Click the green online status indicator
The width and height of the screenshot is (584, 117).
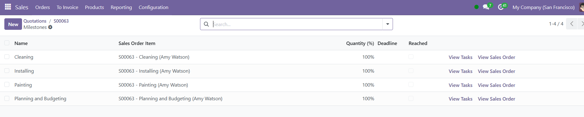[476, 7]
